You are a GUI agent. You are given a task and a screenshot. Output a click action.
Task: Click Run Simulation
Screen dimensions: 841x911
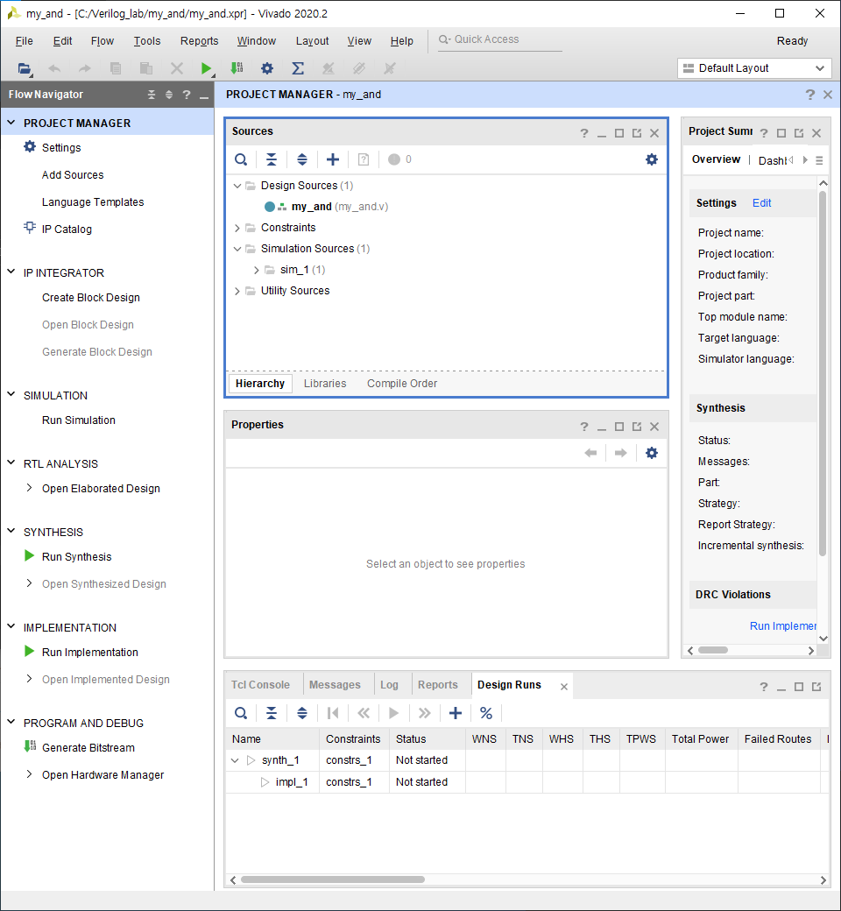79,420
